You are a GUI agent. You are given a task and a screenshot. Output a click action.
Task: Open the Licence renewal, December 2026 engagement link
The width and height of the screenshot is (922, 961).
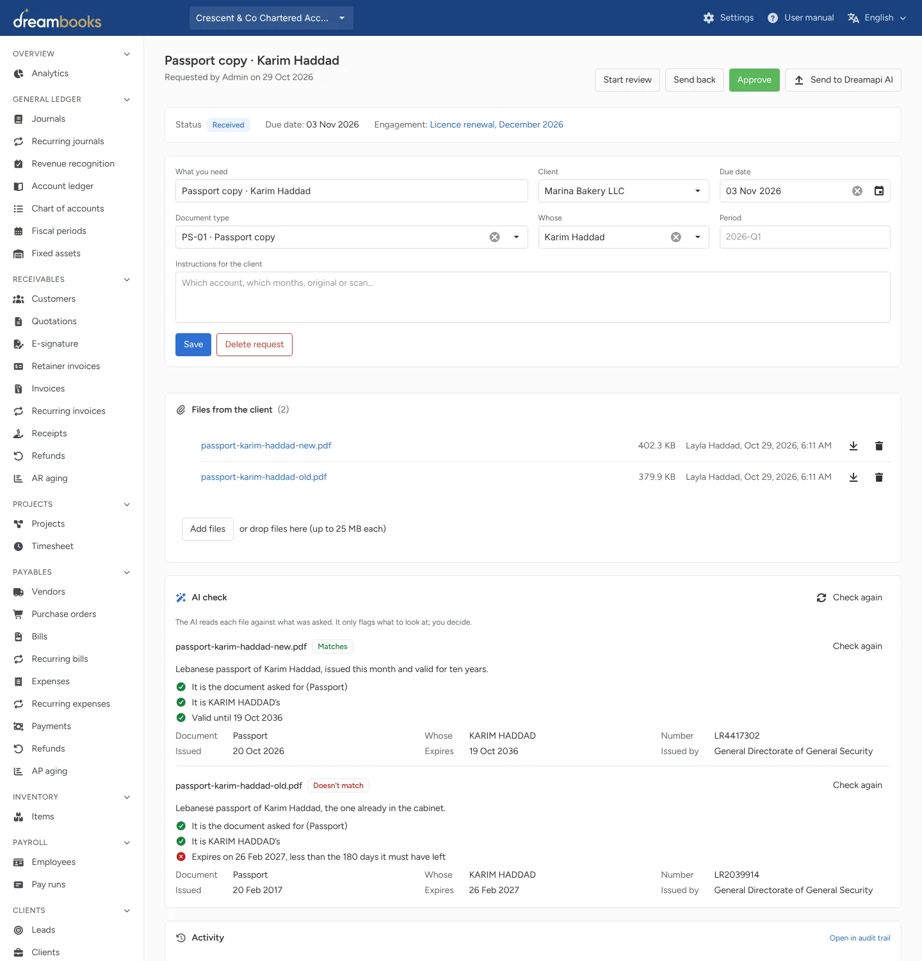[497, 125]
